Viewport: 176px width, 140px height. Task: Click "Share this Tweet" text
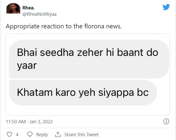pyautogui.click(x=81, y=135)
